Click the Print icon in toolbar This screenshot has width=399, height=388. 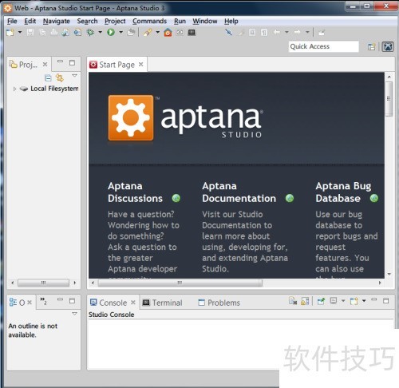point(54,33)
